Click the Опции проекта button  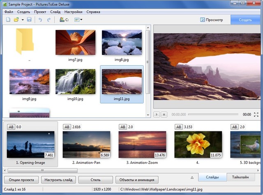tap(21, 180)
